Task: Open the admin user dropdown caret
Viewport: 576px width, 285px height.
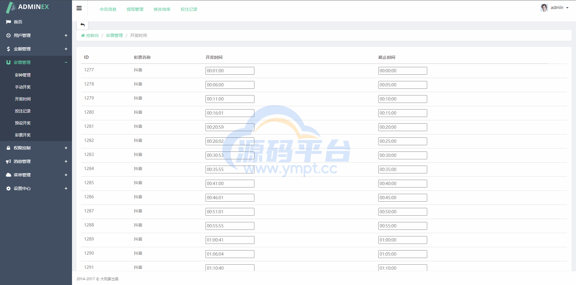Action: [x=567, y=8]
